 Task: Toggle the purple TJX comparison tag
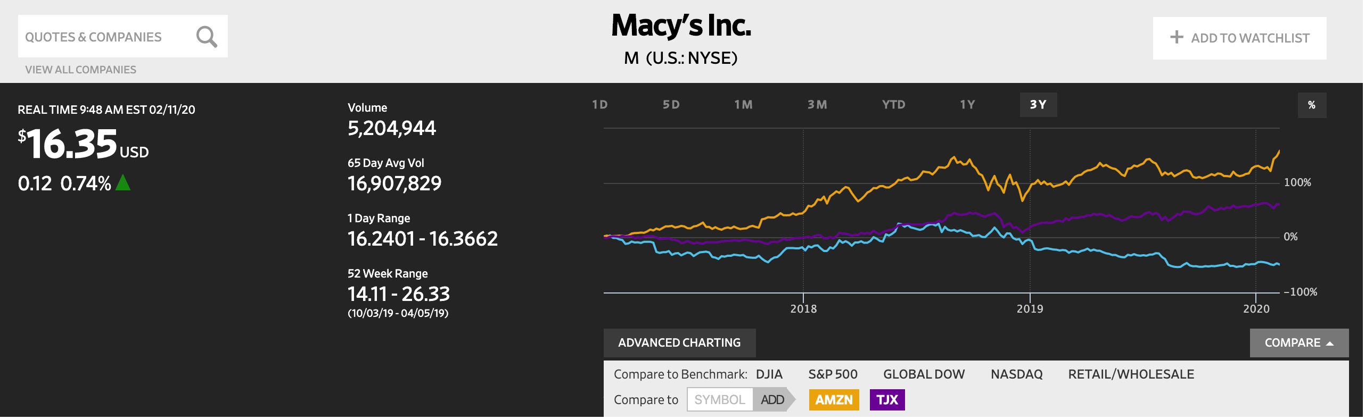(887, 400)
